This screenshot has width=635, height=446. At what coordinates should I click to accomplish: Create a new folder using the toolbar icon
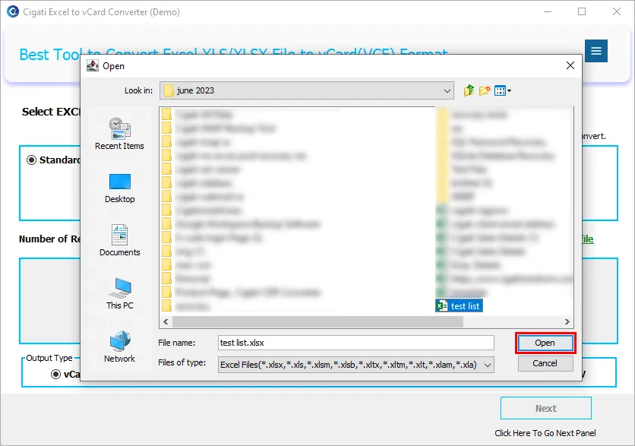(485, 90)
